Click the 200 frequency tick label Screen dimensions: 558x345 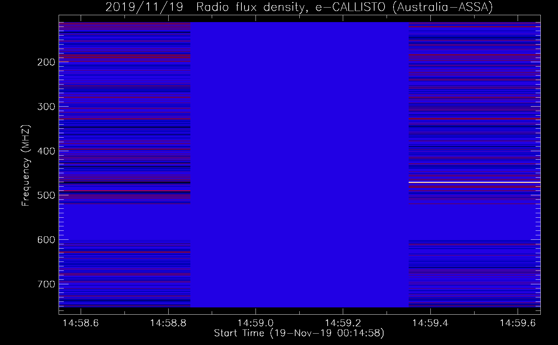[46, 62]
